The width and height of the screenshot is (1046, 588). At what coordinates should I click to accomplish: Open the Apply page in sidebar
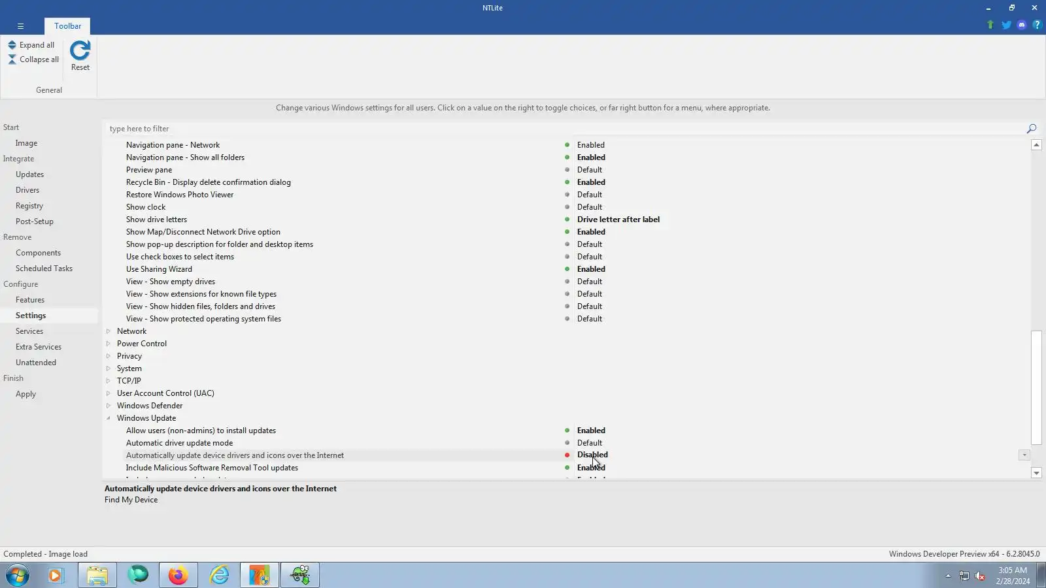(25, 394)
